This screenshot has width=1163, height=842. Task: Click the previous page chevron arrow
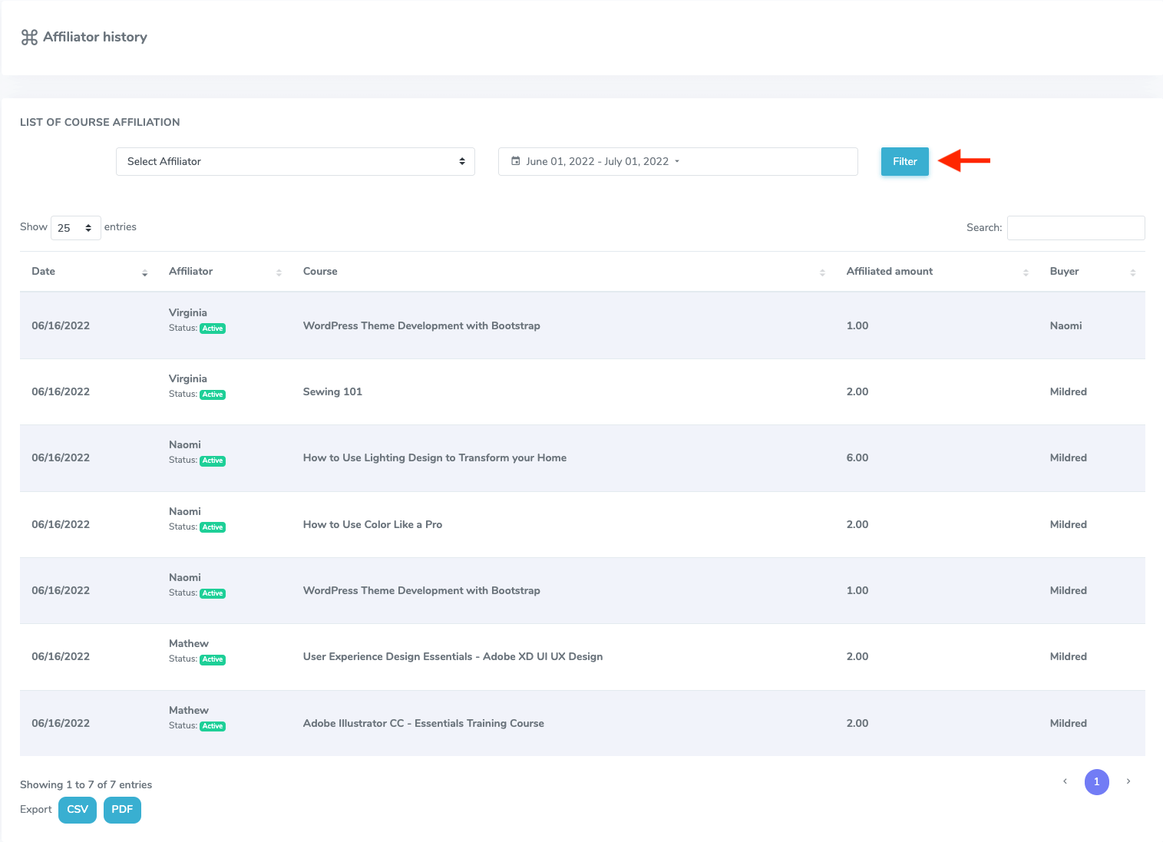click(x=1065, y=781)
